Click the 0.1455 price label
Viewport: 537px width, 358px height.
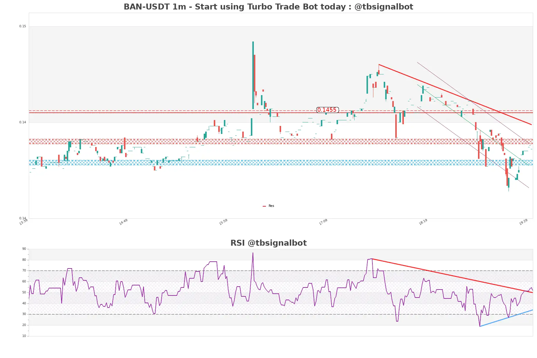(x=327, y=110)
